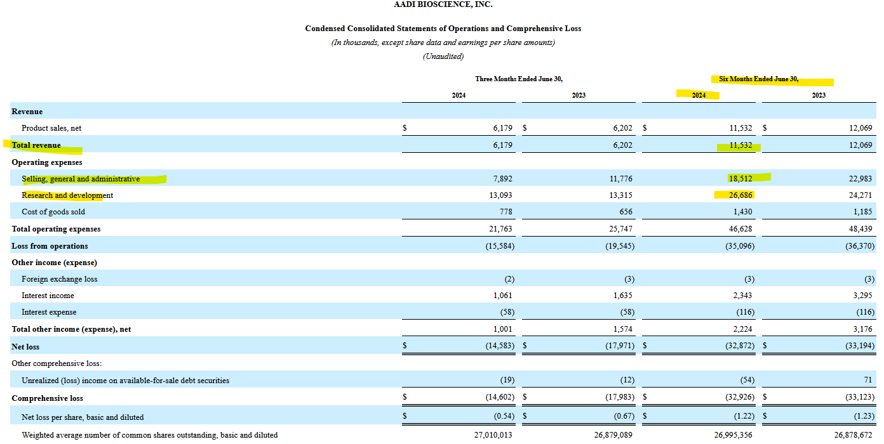The image size is (884, 444).
Task: Select three-month 2023 product sales 6,202
Action: pos(622,128)
